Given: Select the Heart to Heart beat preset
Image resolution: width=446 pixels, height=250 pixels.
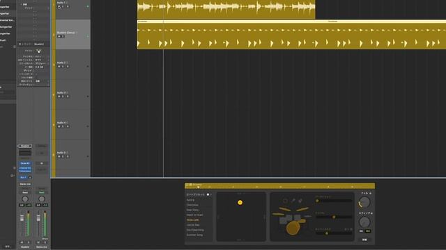Looking at the screenshot, I should point(195,215).
